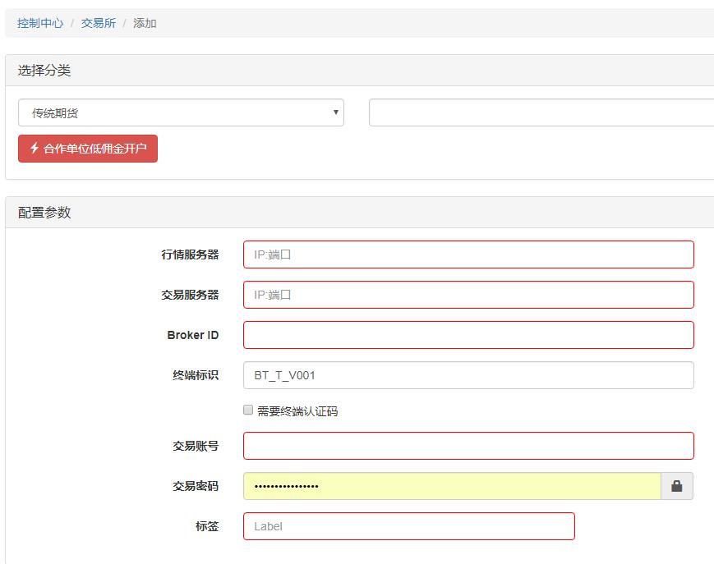This screenshot has width=714, height=564.
Task: Click the bold 终端标识 label text
Action: click(196, 375)
